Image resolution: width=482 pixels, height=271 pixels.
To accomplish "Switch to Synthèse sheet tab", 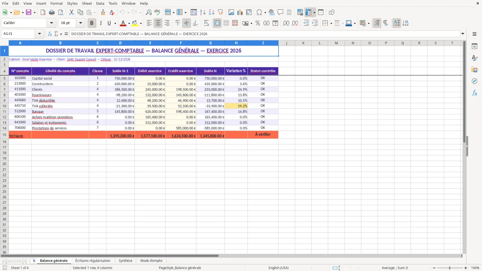I will coord(125,261).
